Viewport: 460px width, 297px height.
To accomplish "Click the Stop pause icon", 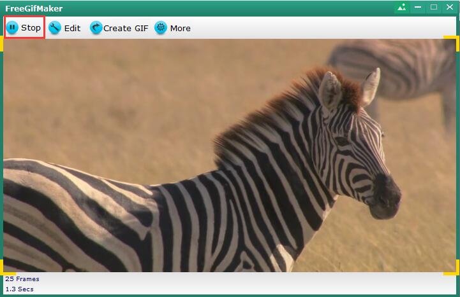I will pos(12,27).
